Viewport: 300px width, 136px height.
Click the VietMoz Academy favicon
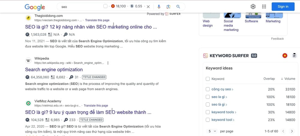[x=28, y=104]
